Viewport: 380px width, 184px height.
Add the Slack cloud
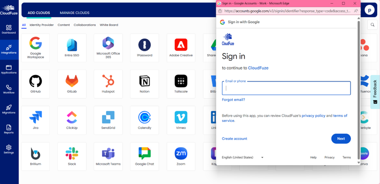coord(72,157)
